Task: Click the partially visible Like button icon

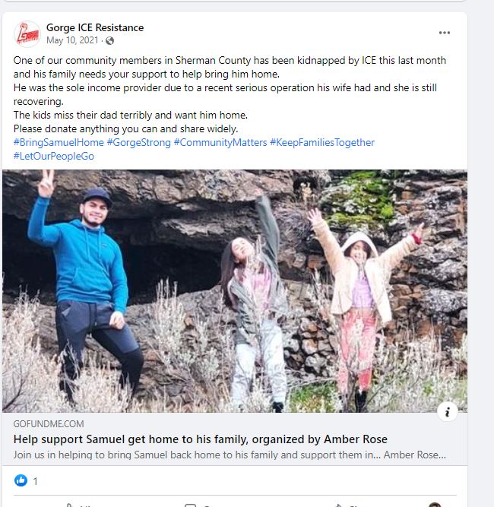Action: coord(70,505)
